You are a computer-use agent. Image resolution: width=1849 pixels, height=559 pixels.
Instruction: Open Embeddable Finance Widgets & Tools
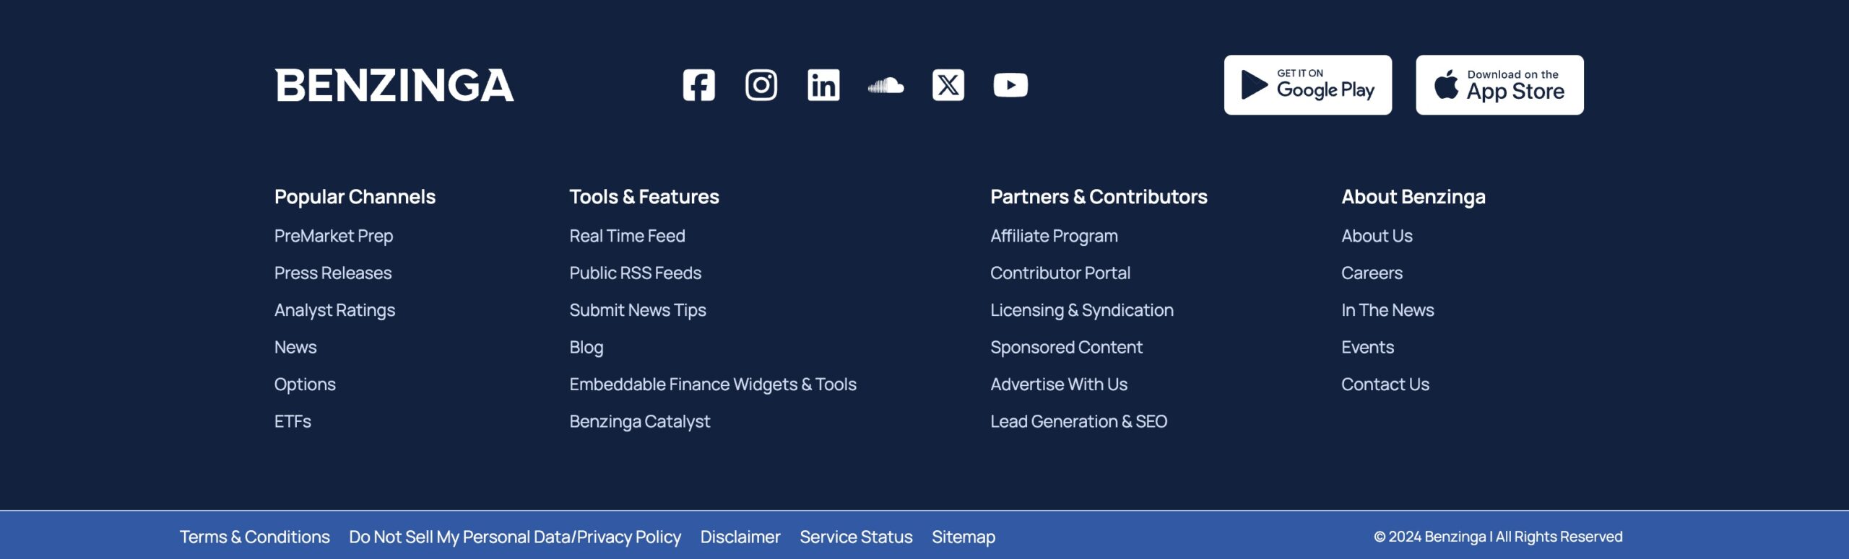pyautogui.click(x=713, y=384)
